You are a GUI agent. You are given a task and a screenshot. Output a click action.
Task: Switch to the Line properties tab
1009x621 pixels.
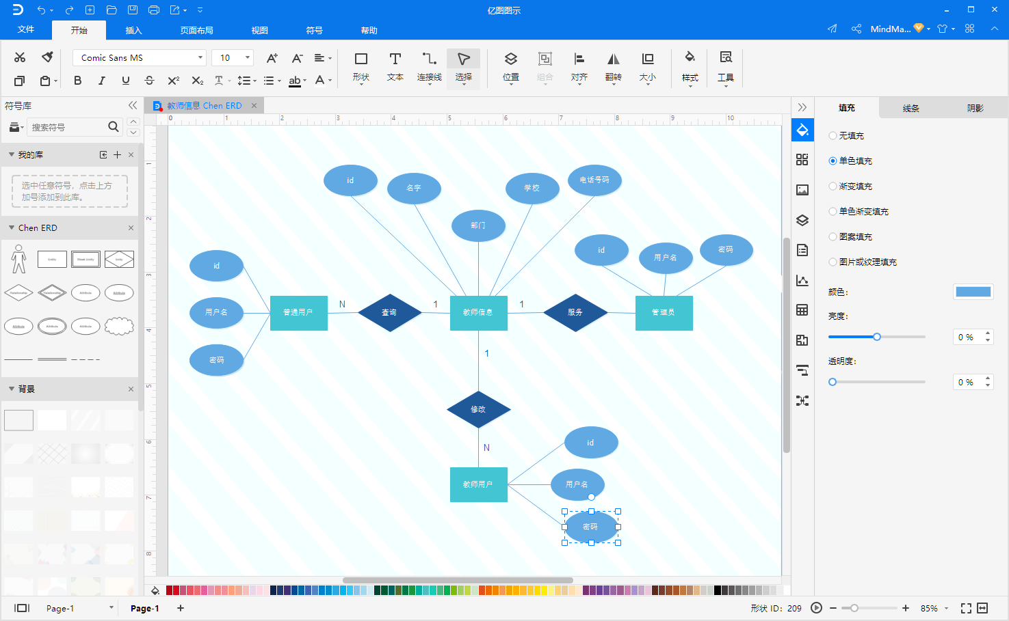click(910, 108)
